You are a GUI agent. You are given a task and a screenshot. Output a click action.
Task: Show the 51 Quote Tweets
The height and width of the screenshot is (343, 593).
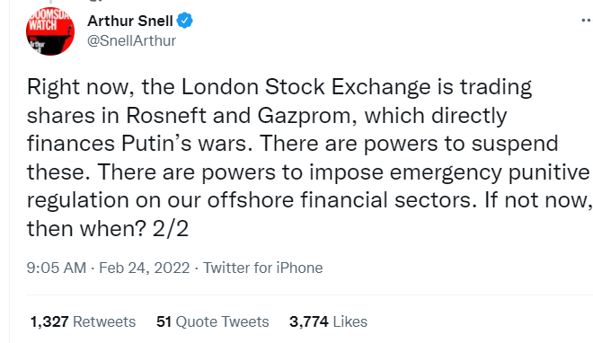pos(213,321)
